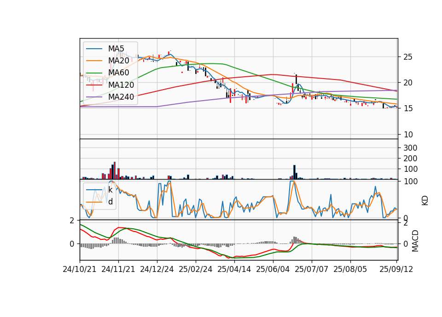Click the volume axis value 300
The height and width of the screenshot is (317, 442).
pyautogui.click(x=410, y=148)
